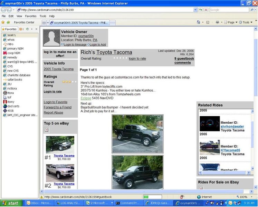Open the Home button dropdown arrow
The width and height of the screenshot is (258, 207).
[x=203, y=22]
